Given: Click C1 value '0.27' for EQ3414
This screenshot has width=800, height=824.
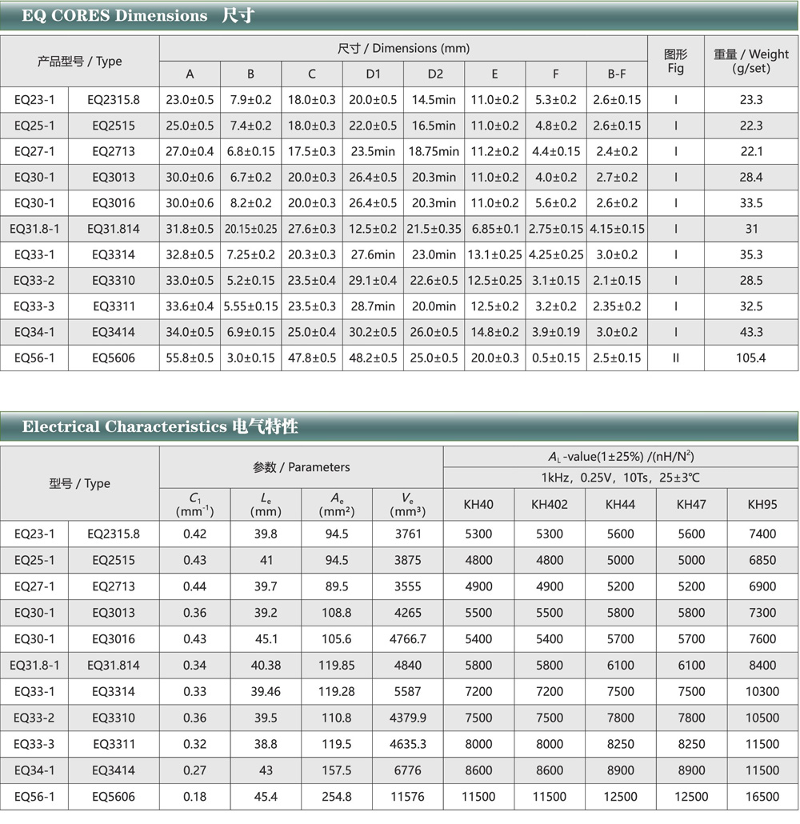Looking at the screenshot, I should point(195,770).
